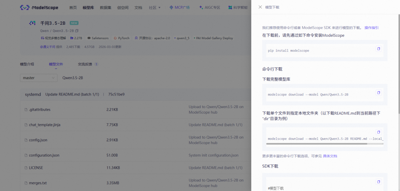This screenshot has height=191, width=400.
Task: Open 文档 in the top navigation
Action: tap(138, 8)
